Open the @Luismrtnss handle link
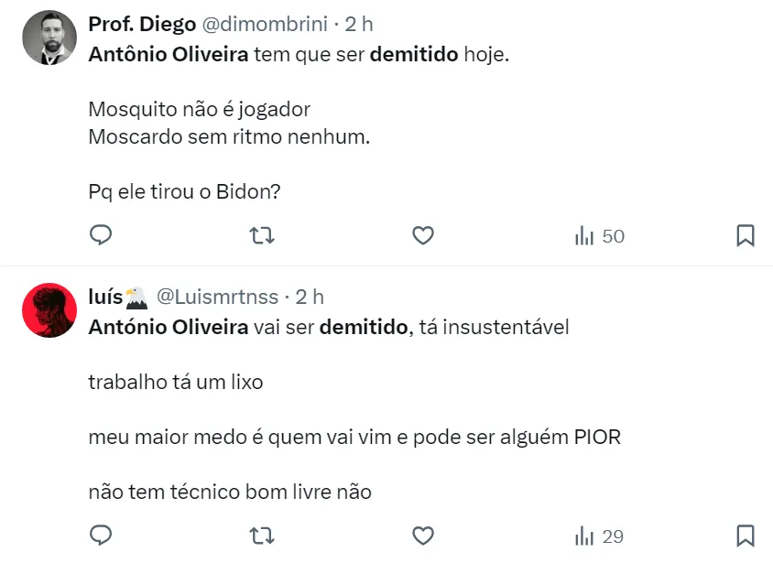773x563 pixels. point(217,297)
